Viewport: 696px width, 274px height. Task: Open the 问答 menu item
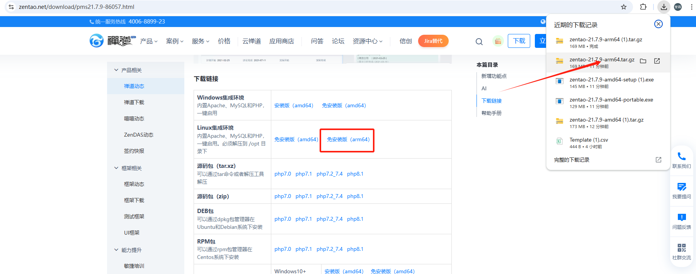click(x=317, y=41)
